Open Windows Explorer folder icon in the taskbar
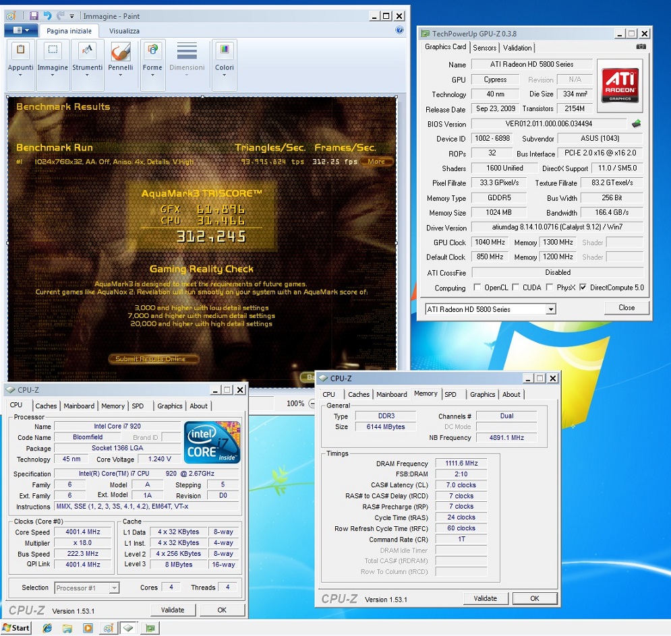 67,628
